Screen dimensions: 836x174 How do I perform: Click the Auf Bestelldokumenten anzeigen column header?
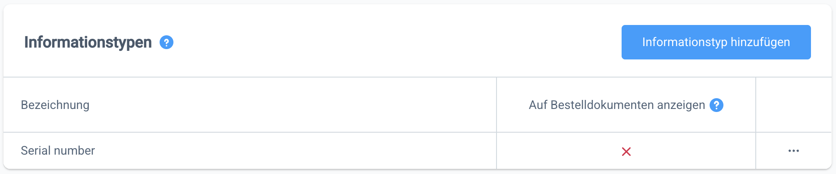click(616, 105)
